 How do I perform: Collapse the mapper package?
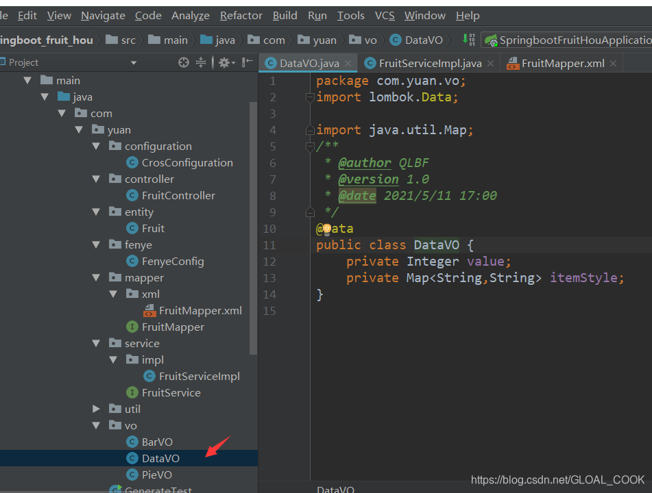(x=96, y=277)
